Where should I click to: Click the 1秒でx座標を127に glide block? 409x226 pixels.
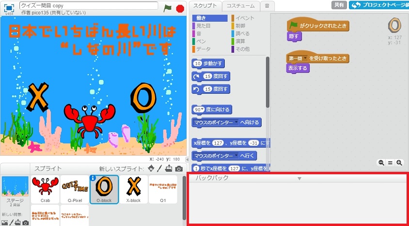click(231, 168)
